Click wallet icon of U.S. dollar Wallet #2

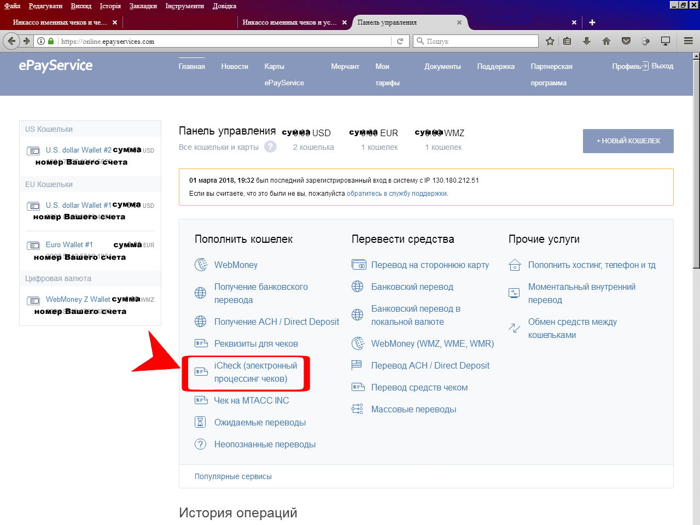tap(34, 151)
